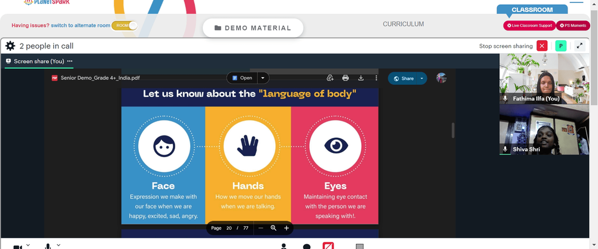Click the blue Share button
The image size is (598, 249).
point(404,78)
